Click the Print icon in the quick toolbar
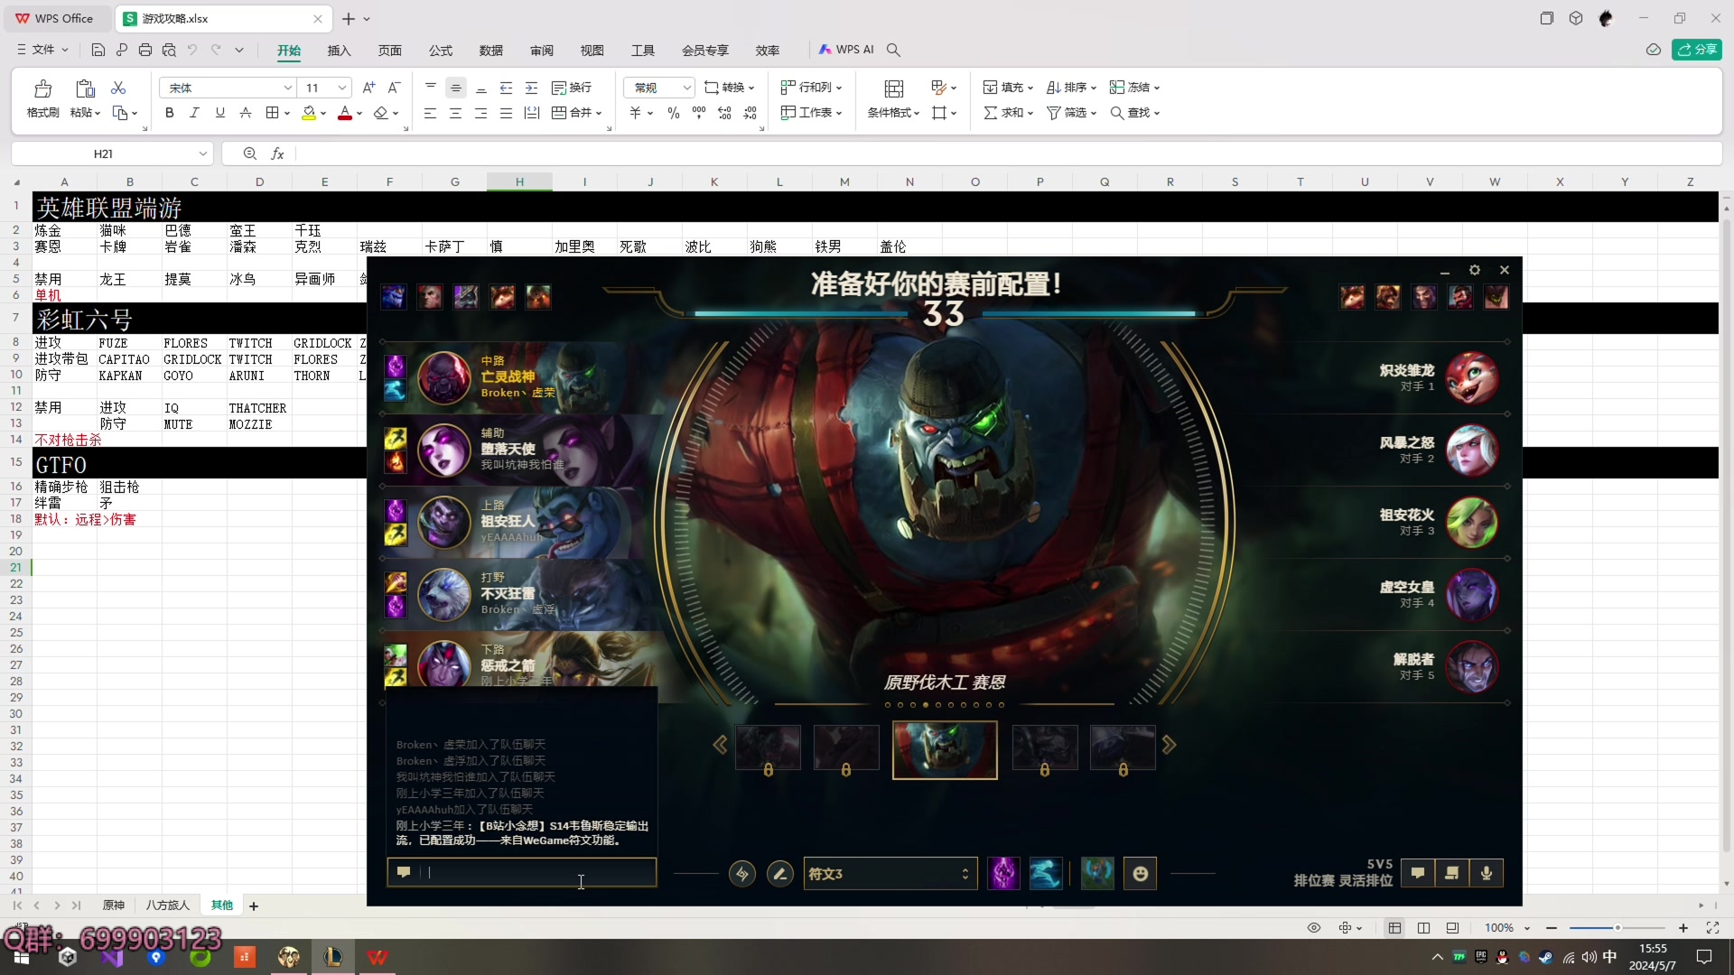1734x975 pixels. click(x=145, y=50)
